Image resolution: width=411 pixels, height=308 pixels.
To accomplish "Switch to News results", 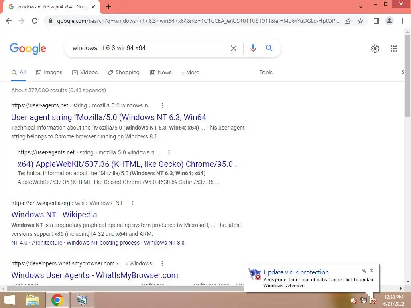I will click(x=161, y=73).
